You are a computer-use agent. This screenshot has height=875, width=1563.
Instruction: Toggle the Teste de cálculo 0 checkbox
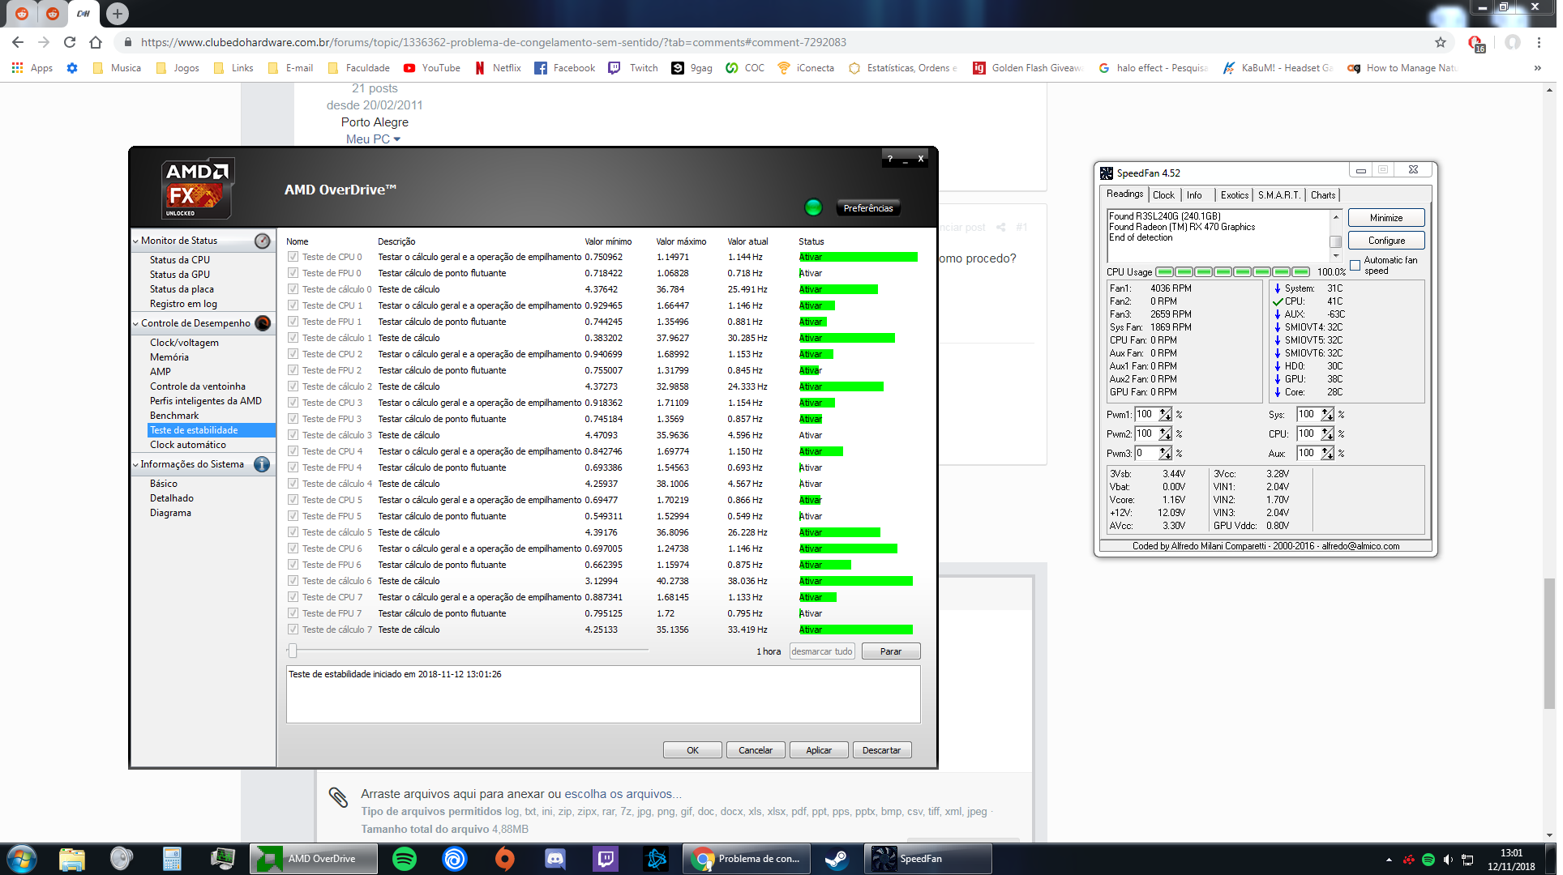tap(293, 289)
